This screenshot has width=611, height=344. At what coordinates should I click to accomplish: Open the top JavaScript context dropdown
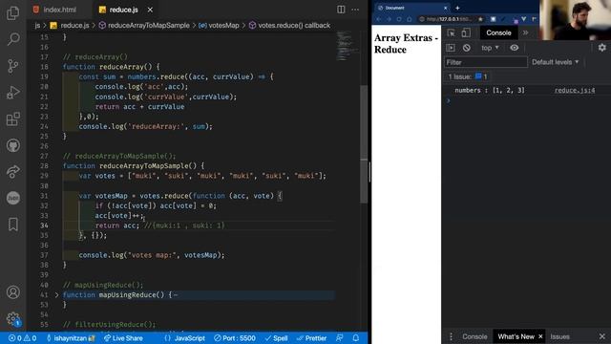[490, 48]
